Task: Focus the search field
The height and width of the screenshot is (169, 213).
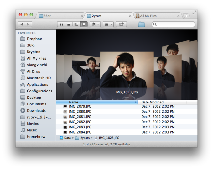Action: point(173,24)
